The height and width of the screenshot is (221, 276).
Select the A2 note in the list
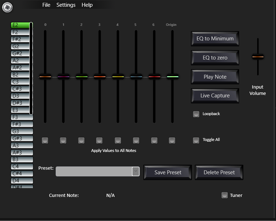[x=20, y=61]
